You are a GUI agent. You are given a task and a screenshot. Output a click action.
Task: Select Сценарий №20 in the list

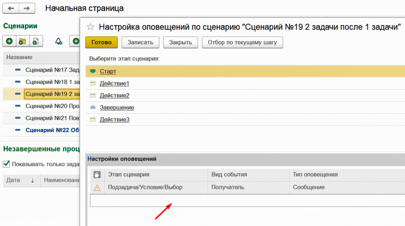(x=53, y=106)
